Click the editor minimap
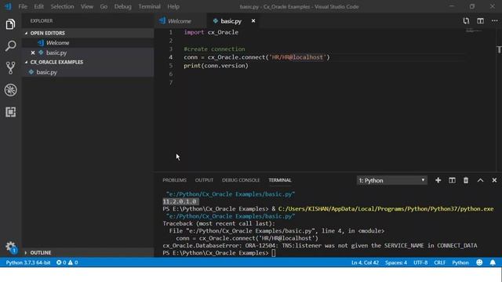502x282 pixels. point(474,31)
